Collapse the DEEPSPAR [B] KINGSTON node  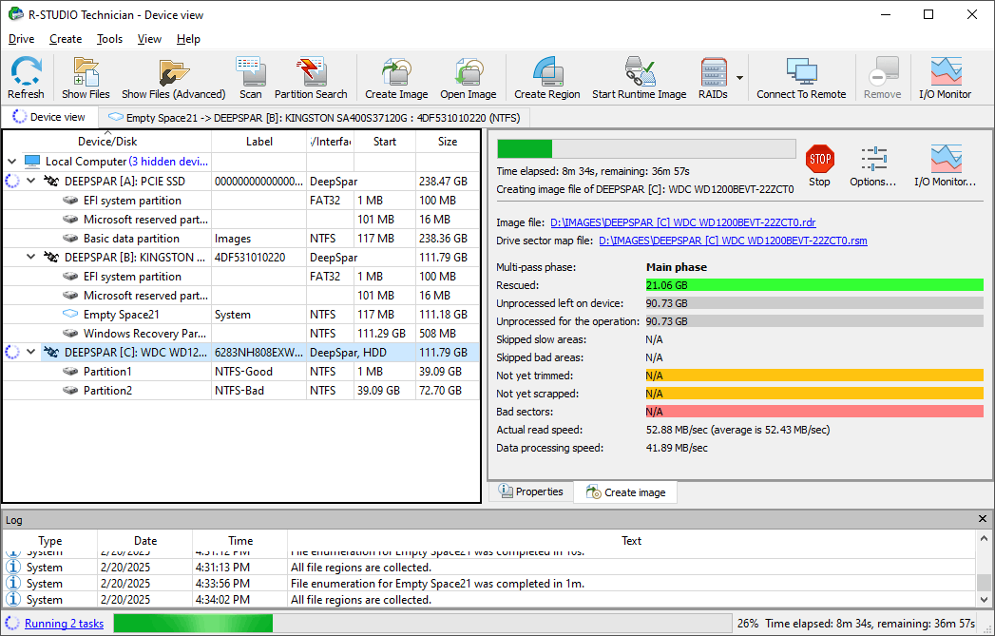coord(30,257)
